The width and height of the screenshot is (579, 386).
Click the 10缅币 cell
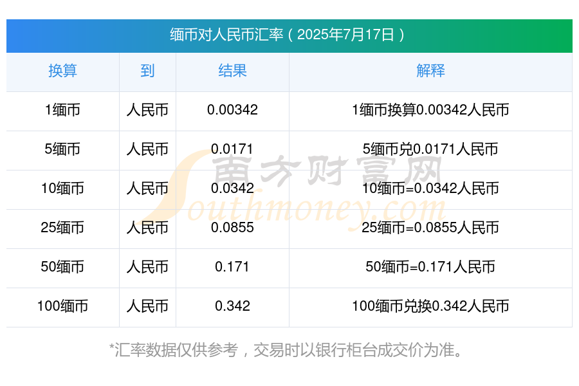(63, 188)
